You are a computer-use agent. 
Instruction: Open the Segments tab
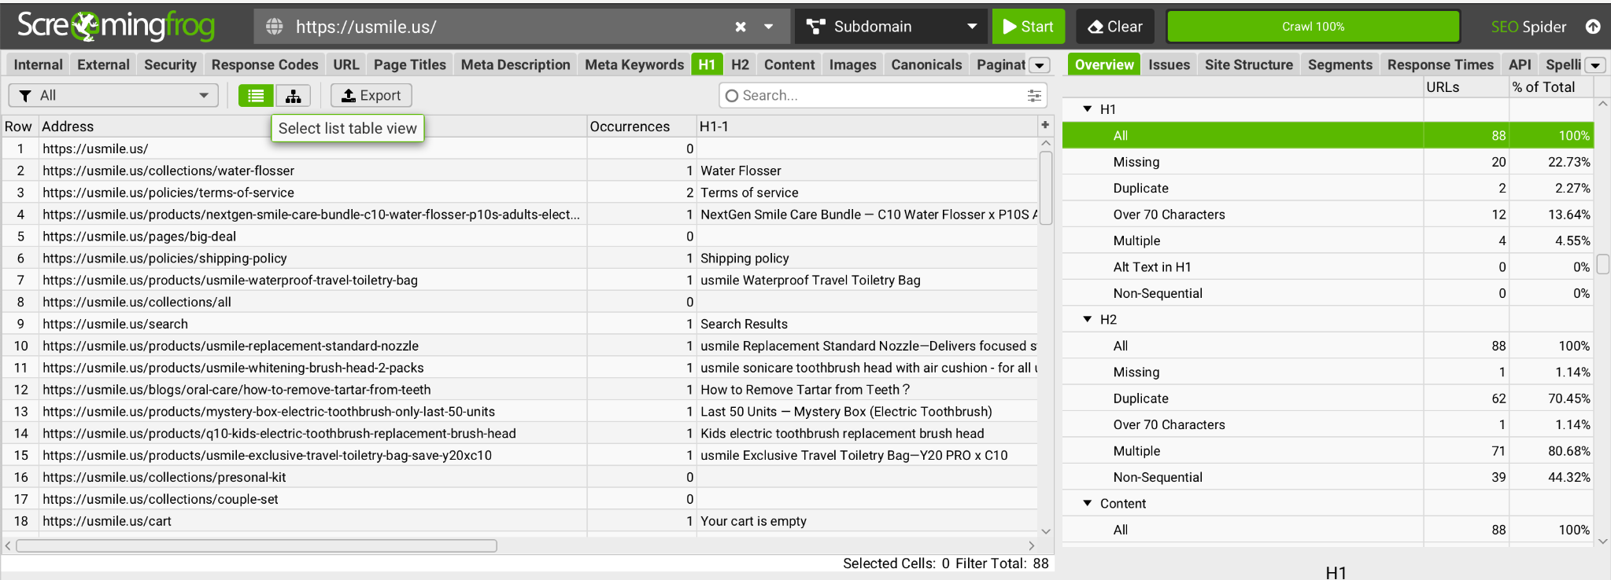(x=1339, y=64)
